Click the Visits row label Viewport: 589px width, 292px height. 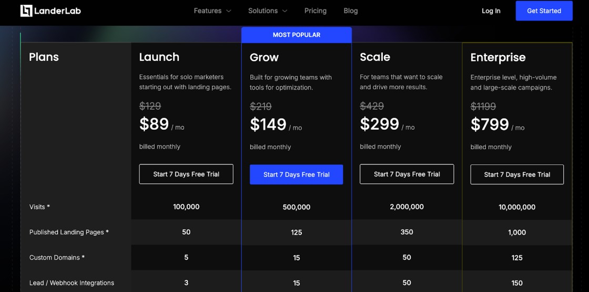tap(39, 207)
